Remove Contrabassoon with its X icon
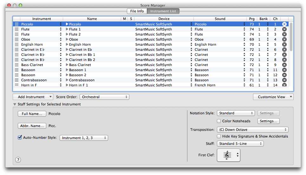306x175 pixels. [284, 80]
